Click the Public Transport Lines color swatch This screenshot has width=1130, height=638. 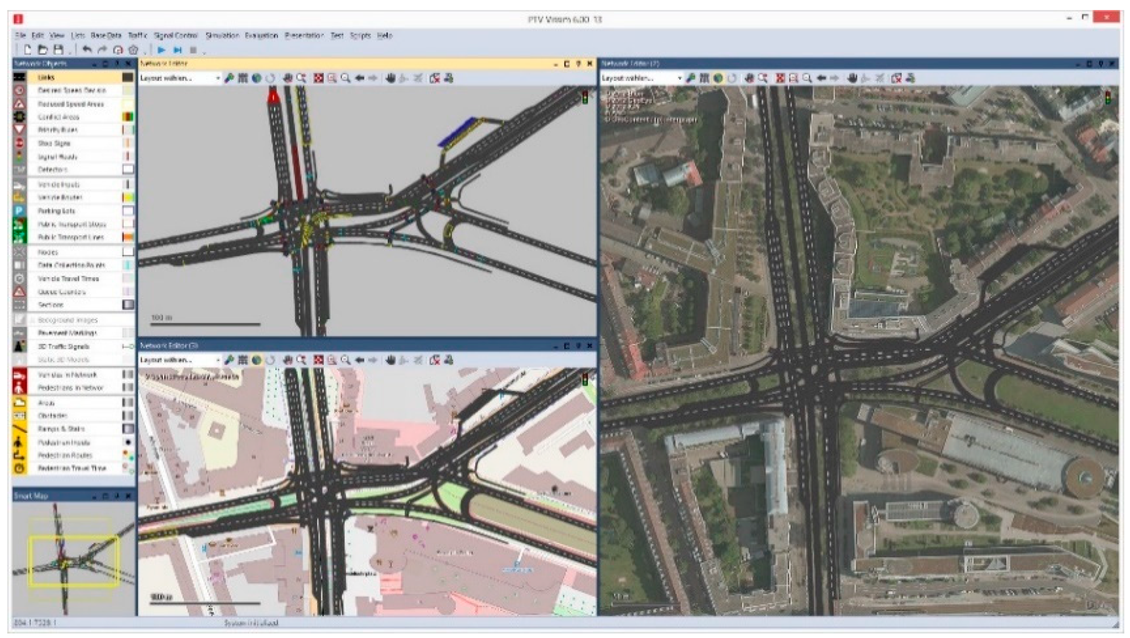coord(127,237)
